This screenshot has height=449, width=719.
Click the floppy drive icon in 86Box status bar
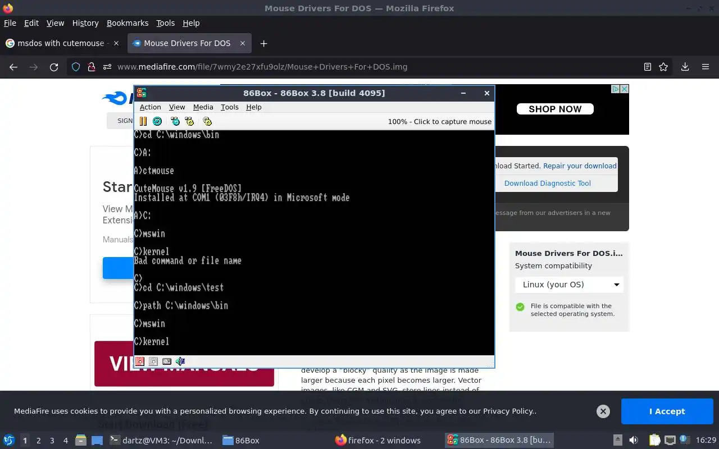(x=140, y=361)
